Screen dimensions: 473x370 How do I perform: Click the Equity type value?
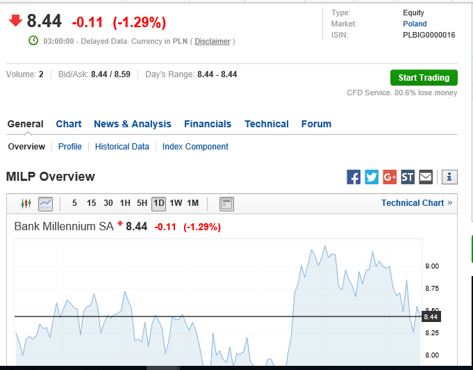[x=413, y=13]
